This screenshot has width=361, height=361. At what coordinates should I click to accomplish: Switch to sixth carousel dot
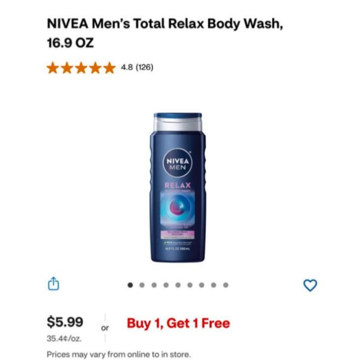pos(190,285)
